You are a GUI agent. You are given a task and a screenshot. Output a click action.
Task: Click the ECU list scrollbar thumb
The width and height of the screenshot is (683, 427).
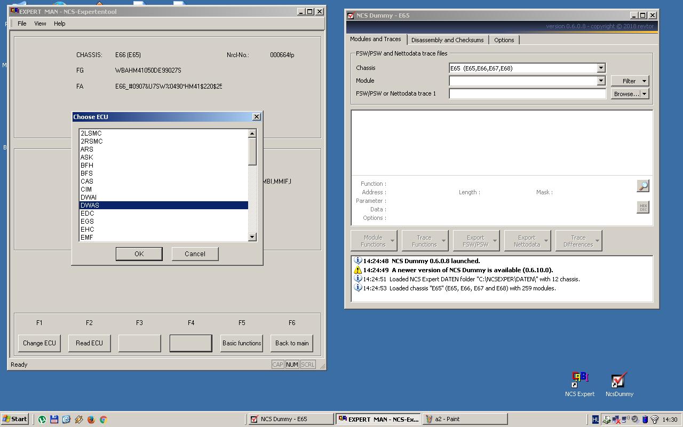tap(252, 151)
